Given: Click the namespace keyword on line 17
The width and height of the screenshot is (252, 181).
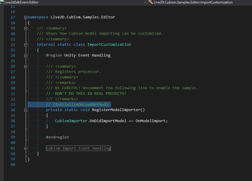Looking at the screenshot, I should tap(38, 17).
